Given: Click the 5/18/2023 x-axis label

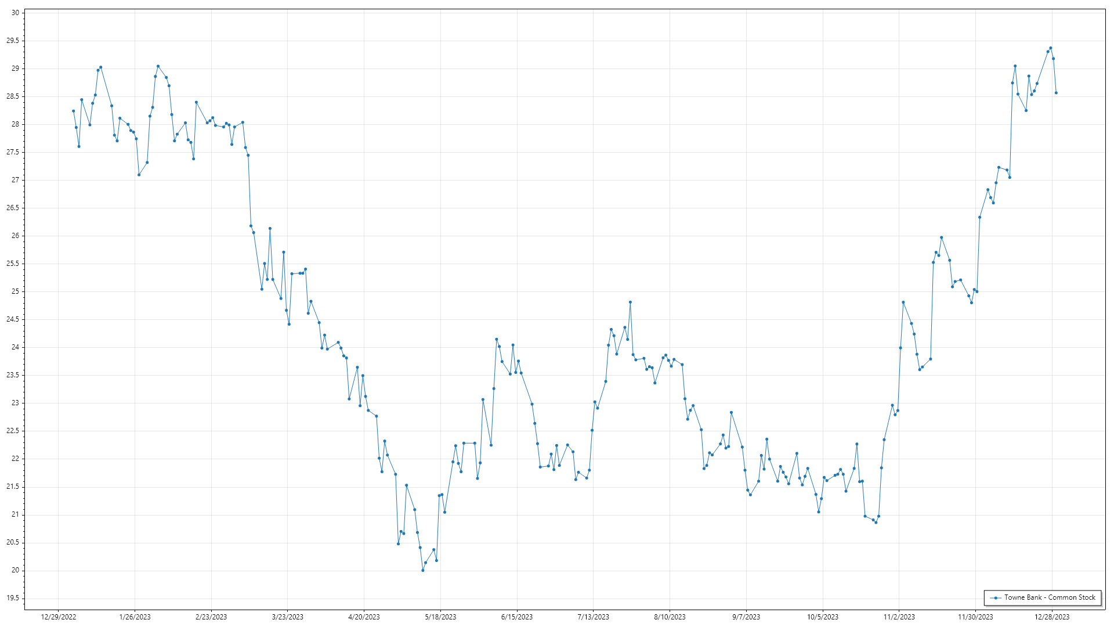Looking at the screenshot, I should (440, 617).
